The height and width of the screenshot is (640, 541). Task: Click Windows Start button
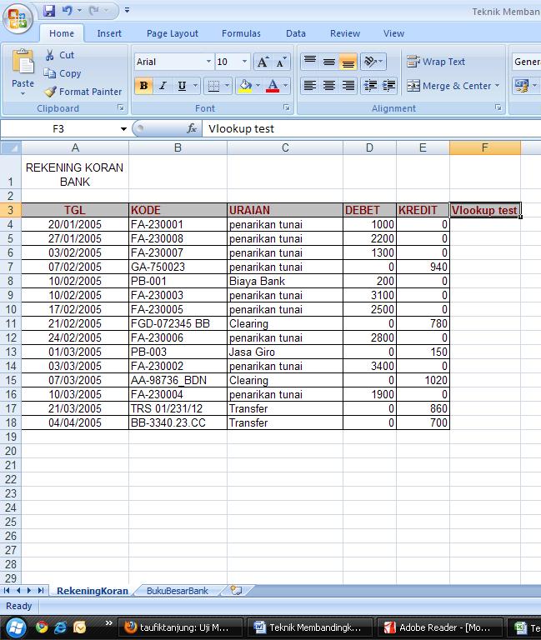tap(16, 627)
